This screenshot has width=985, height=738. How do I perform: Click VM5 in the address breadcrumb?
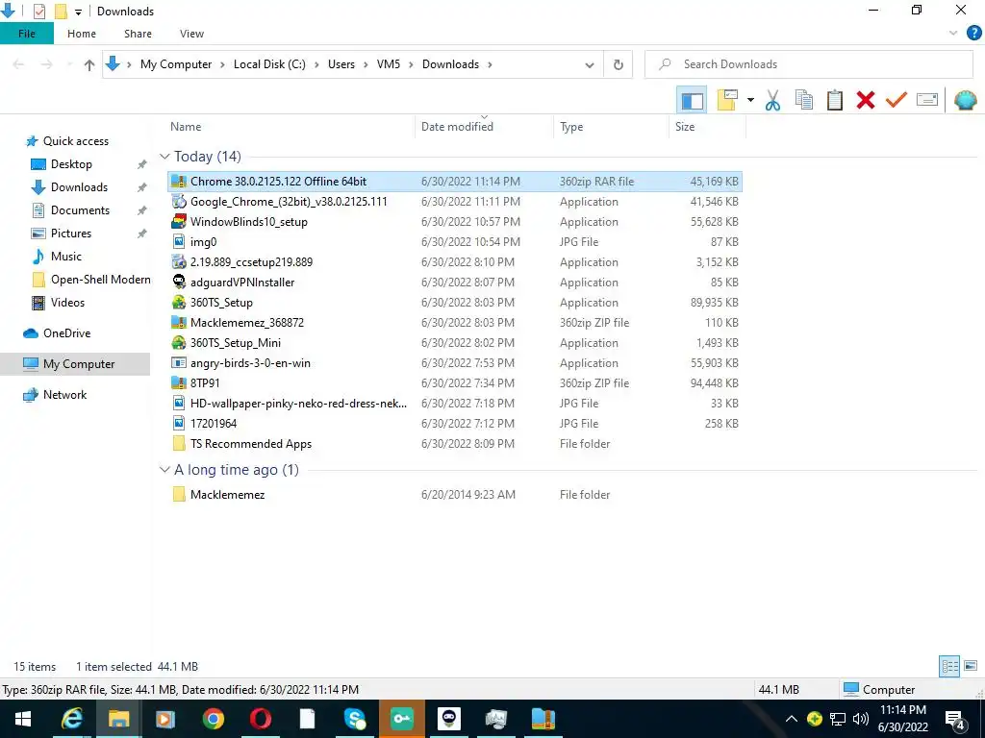pos(389,64)
